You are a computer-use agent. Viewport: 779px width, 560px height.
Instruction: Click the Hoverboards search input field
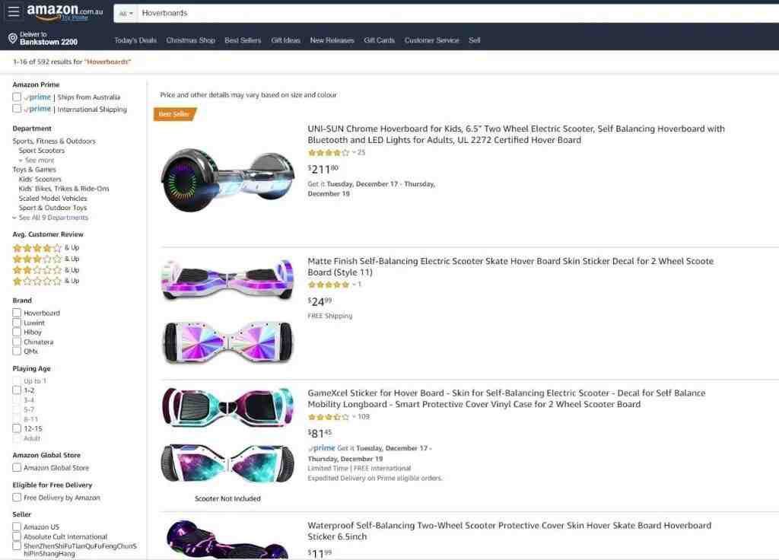tap(457, 14)
